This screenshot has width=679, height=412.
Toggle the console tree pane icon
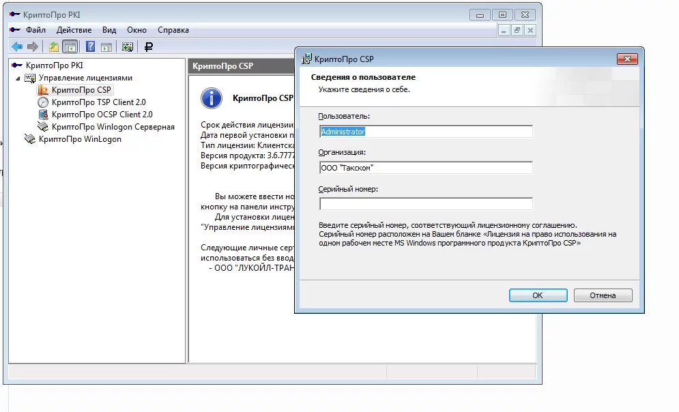tap(70, 47)
